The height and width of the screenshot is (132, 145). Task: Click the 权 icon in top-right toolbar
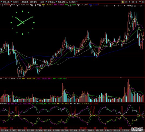pos(130,2)
